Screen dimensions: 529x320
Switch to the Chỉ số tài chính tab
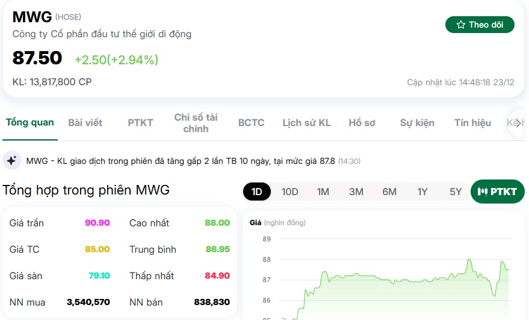click(x=196, y=122)
